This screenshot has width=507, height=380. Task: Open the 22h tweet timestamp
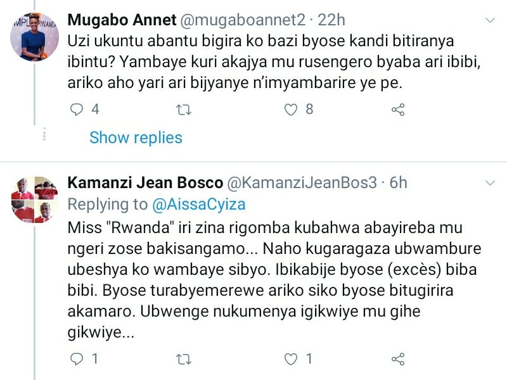point(331,20)
